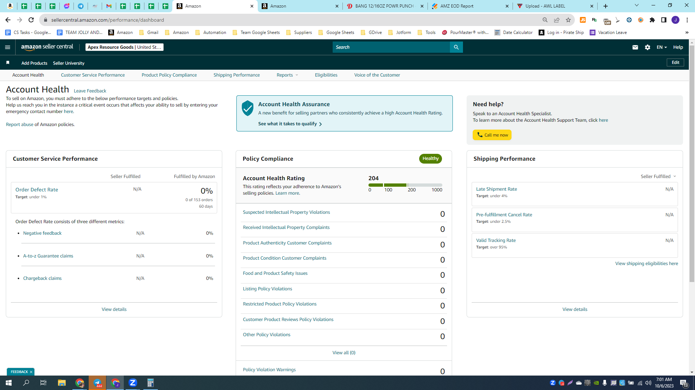Switch to the BANG 12/16OZ POWR PUNCH tab
695x390 pixels.
point(385,6)
